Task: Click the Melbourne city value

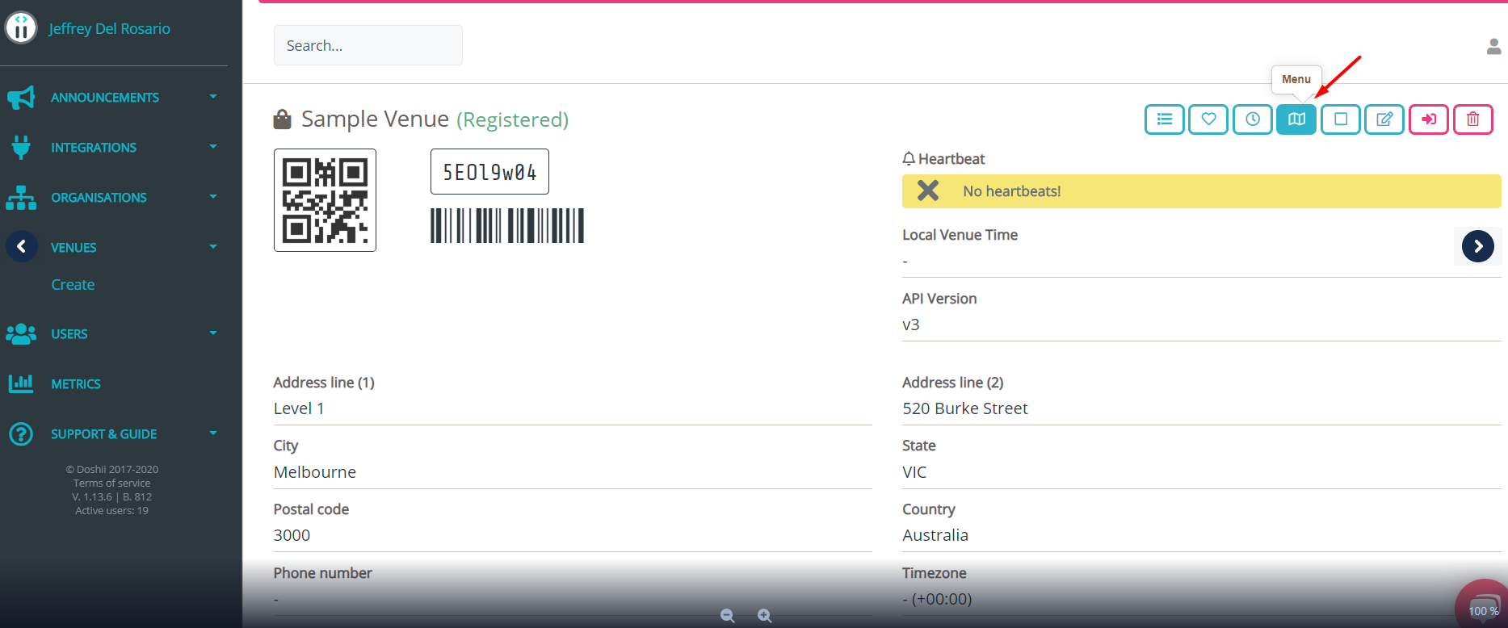Action: click(x=315, y=472)
